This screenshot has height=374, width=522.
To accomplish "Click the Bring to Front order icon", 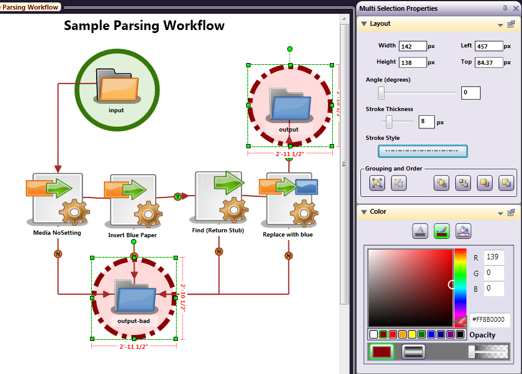I will point(442,183).
